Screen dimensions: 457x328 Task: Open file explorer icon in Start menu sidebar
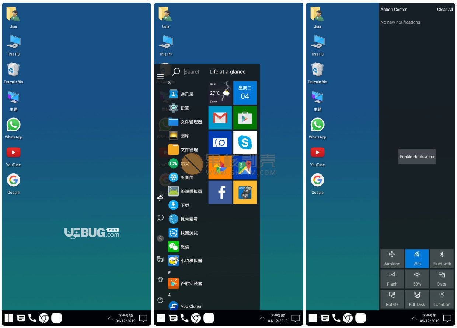click(x=160, y=259)
